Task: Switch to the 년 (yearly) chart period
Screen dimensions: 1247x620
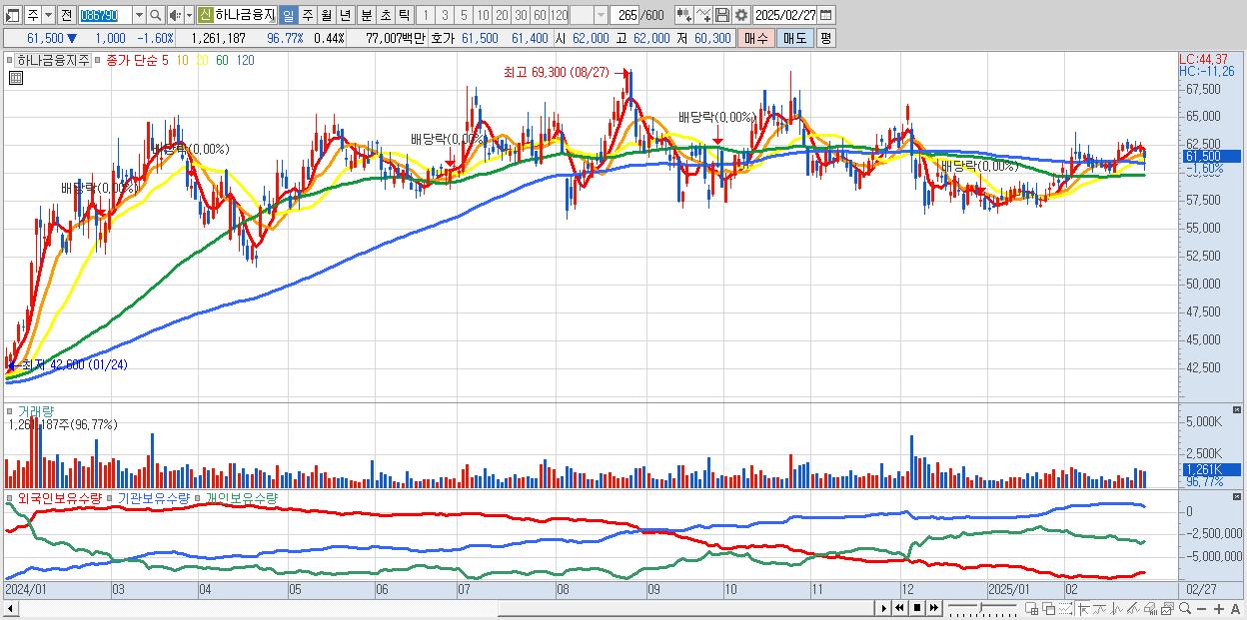Action: click(345, 15)
